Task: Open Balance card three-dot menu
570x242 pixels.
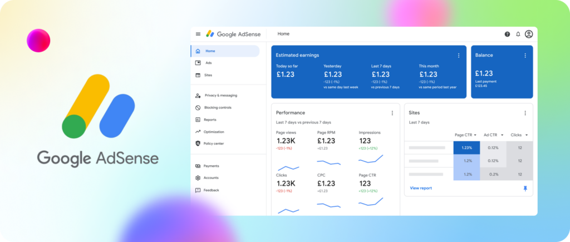Action: (525, 56)
